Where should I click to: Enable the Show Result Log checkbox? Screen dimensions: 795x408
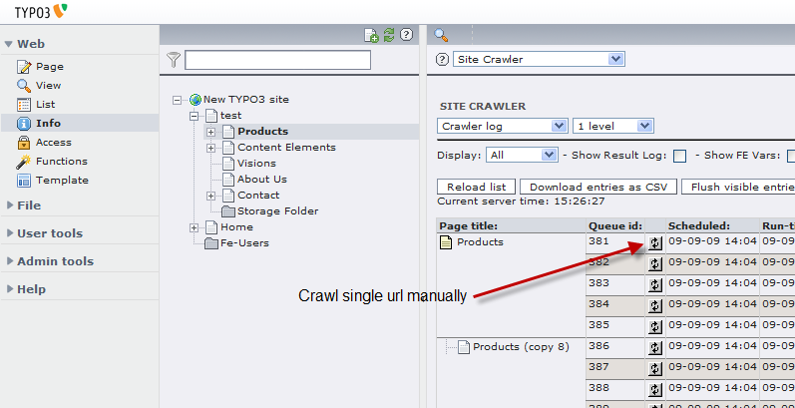[x=679, y=156]
